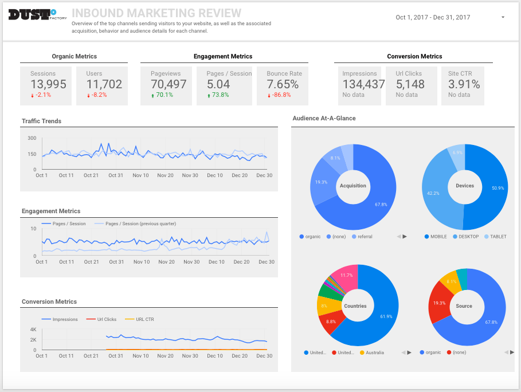Click the left pager chevron under Source legend
Image resolution: width=521 pixels, height=392 pixels.
coord(507,352)
